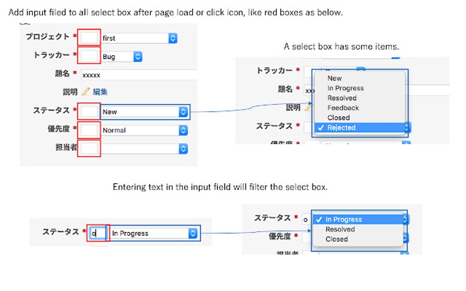
Task: Open the 優先度 dropdown showing Normal
Action: click(137, 130)
